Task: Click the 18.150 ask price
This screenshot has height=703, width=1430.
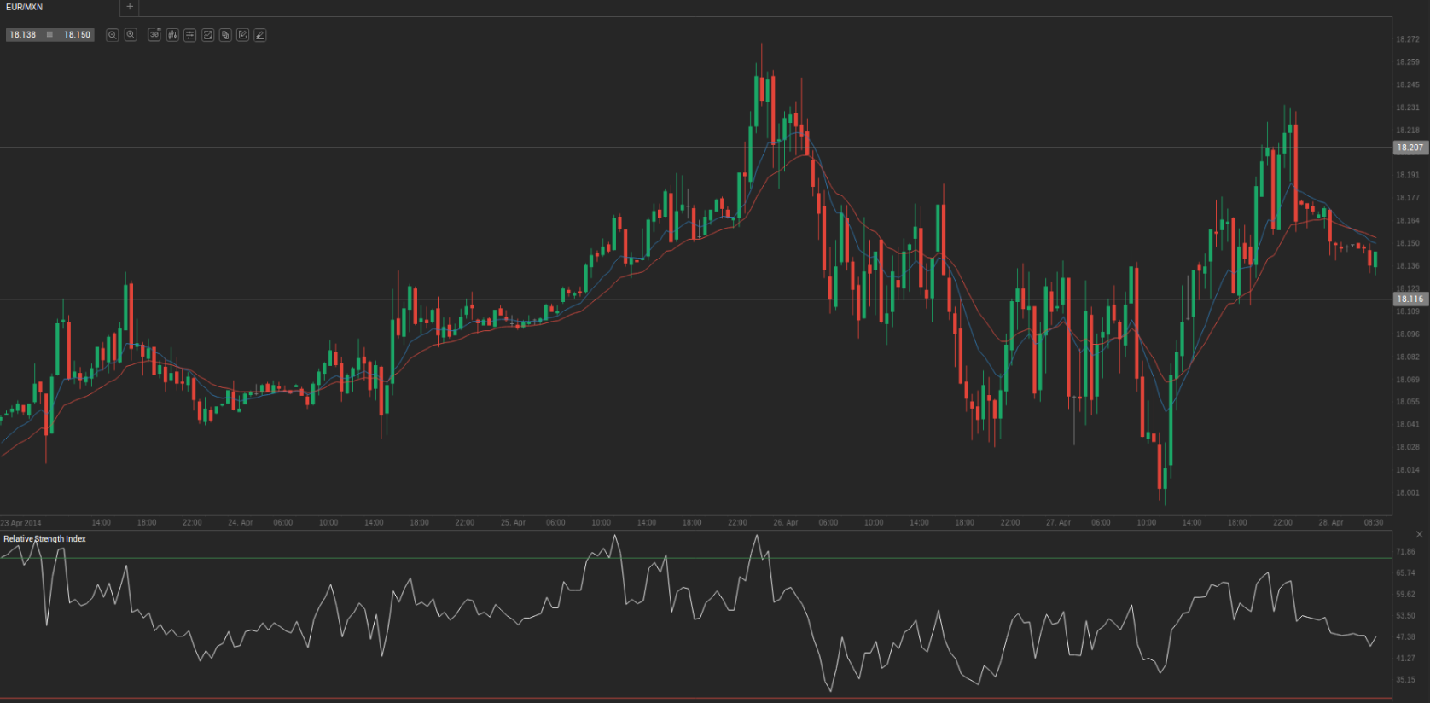Action: (x=77, y=35)
